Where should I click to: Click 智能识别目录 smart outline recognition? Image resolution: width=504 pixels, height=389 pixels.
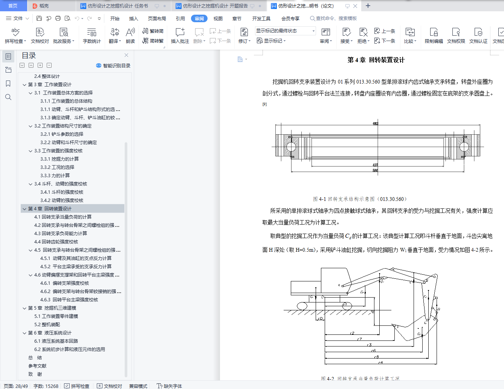(x=113, y=65)
